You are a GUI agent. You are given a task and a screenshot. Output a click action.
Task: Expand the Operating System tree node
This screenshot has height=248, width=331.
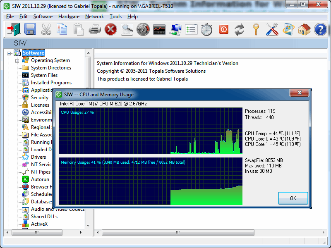(17, 61)
